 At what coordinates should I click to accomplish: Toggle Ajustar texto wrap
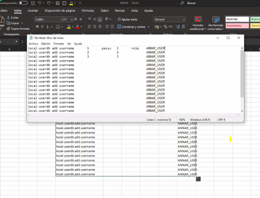pyautogui.click(x=127, y=19)
